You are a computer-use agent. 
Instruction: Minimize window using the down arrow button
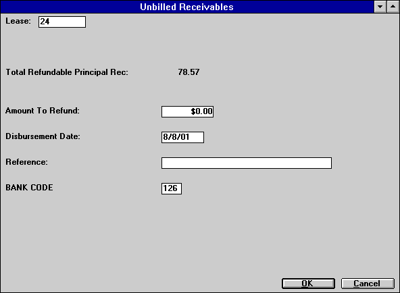pyautogui.click(x=380, y=7)
